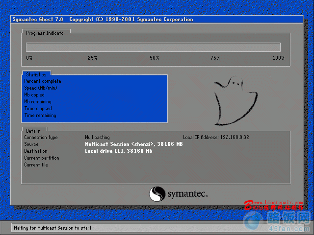Click the Symantec Ghost 7.0 title text

click(x=38, y=20)
